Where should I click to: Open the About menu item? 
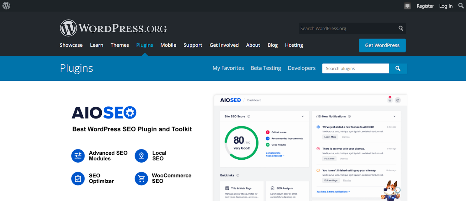pyautogui.click(x=253, y=45)
